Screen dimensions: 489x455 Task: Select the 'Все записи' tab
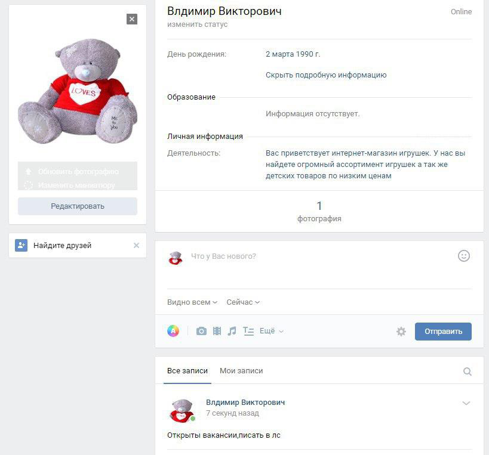182,371
